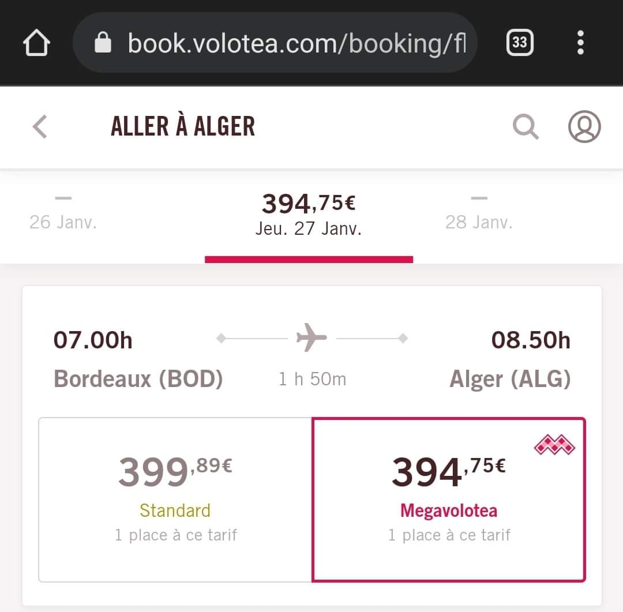623x612 pixels.
Task: Open the user account profile icon
Action: pos(584,126)
